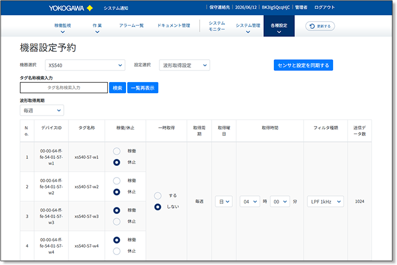Expand the 各種設定 menu
This screenshot has width=397, height=265.
tap(279, 26)
